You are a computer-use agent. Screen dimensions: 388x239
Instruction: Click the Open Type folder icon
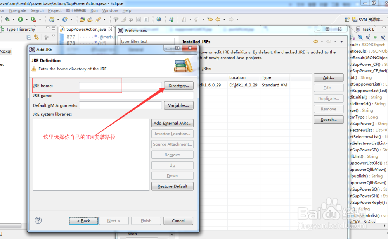[x=82, y=19]
